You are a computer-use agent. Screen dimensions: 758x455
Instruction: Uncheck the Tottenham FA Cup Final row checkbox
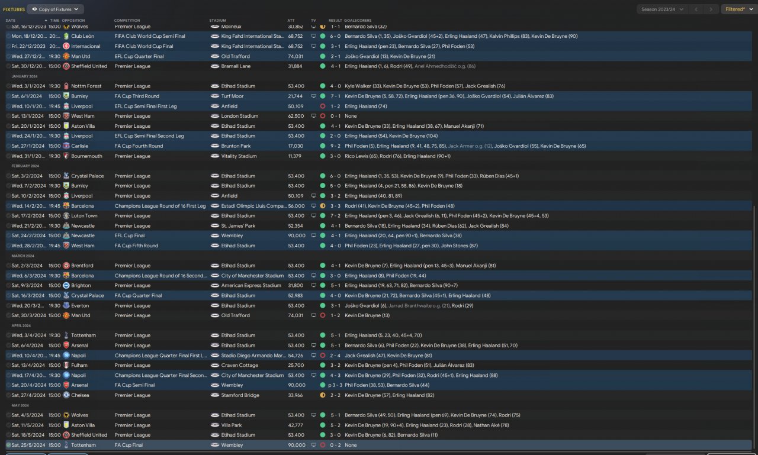pos(8,445)
